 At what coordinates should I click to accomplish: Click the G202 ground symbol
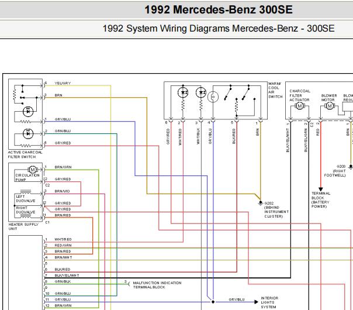coord(261,203)
